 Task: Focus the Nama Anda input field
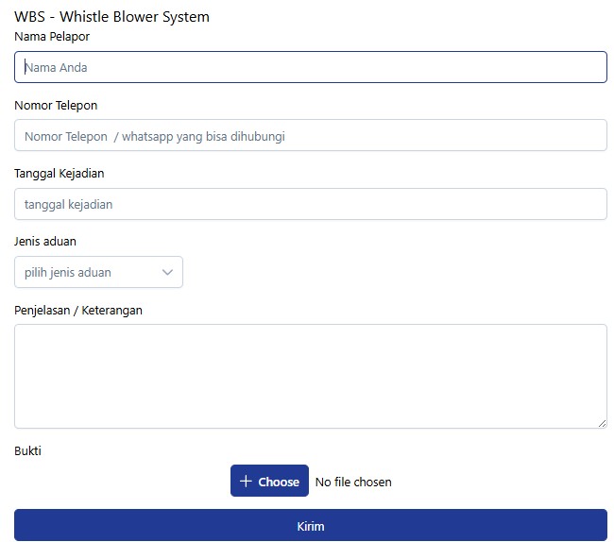310,68
